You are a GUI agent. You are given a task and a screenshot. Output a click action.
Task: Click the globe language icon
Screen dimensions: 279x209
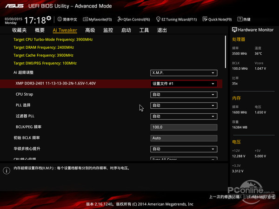(x=60, y=19)
